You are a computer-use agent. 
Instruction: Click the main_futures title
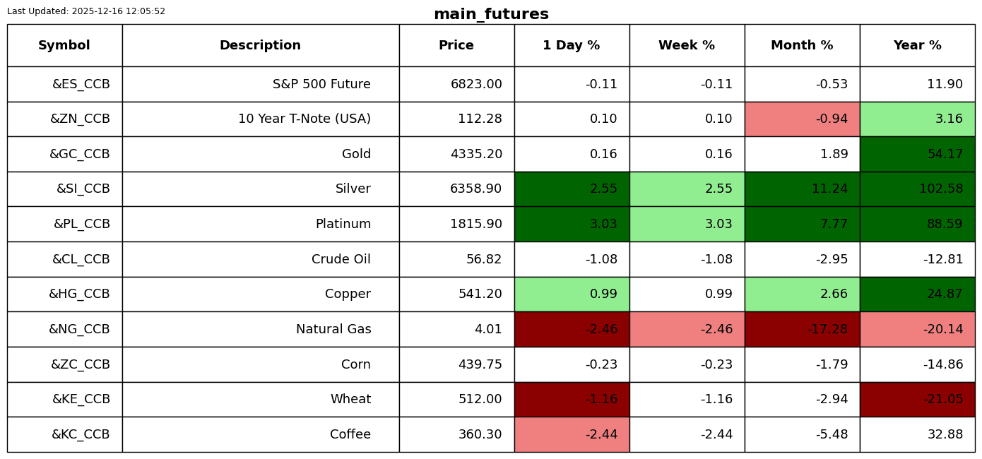(491, 14)
